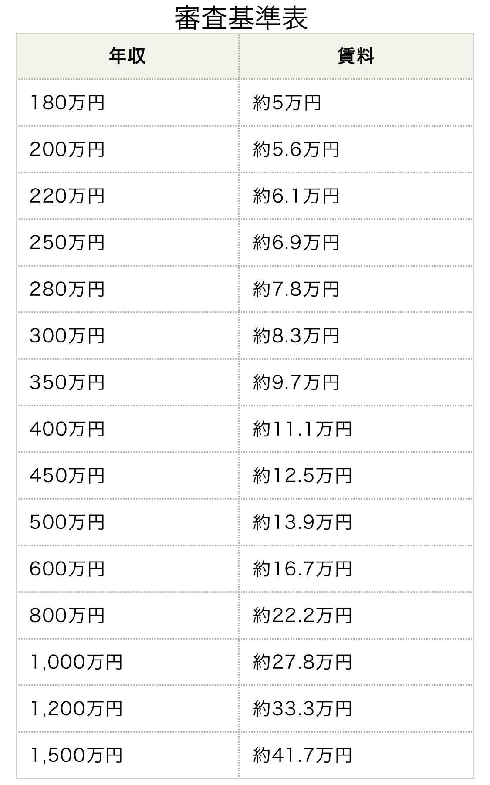Click the 約11.1万円 rent cell

tap(302, 429)
